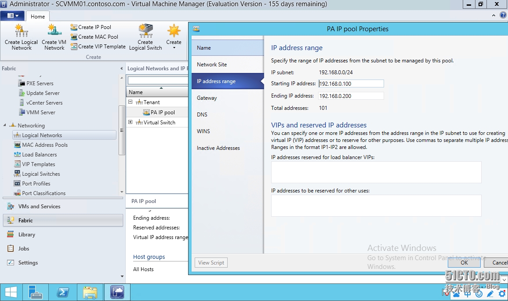Image resolution: width=508 pixels, height=301 pixels.
Task: Collapse the Tenant logical network row
Action: click(130, 102)
